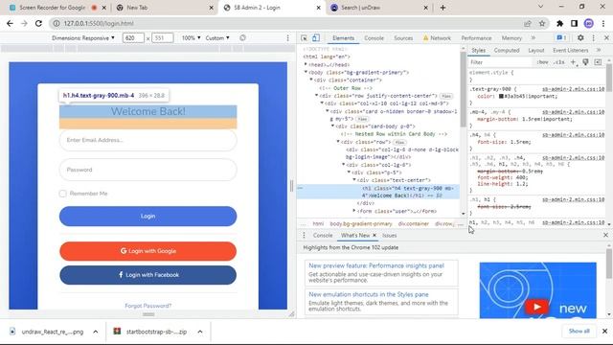Click the browser back arrow
Screen dimensions: 613x345
click(10, 23)
